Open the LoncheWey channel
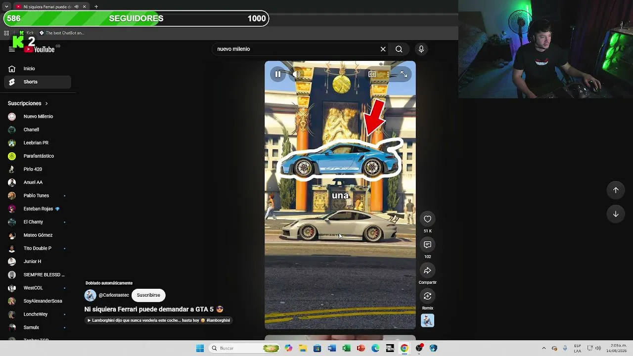Viewport: 633px width, 356px height. (x=38, y=314)
